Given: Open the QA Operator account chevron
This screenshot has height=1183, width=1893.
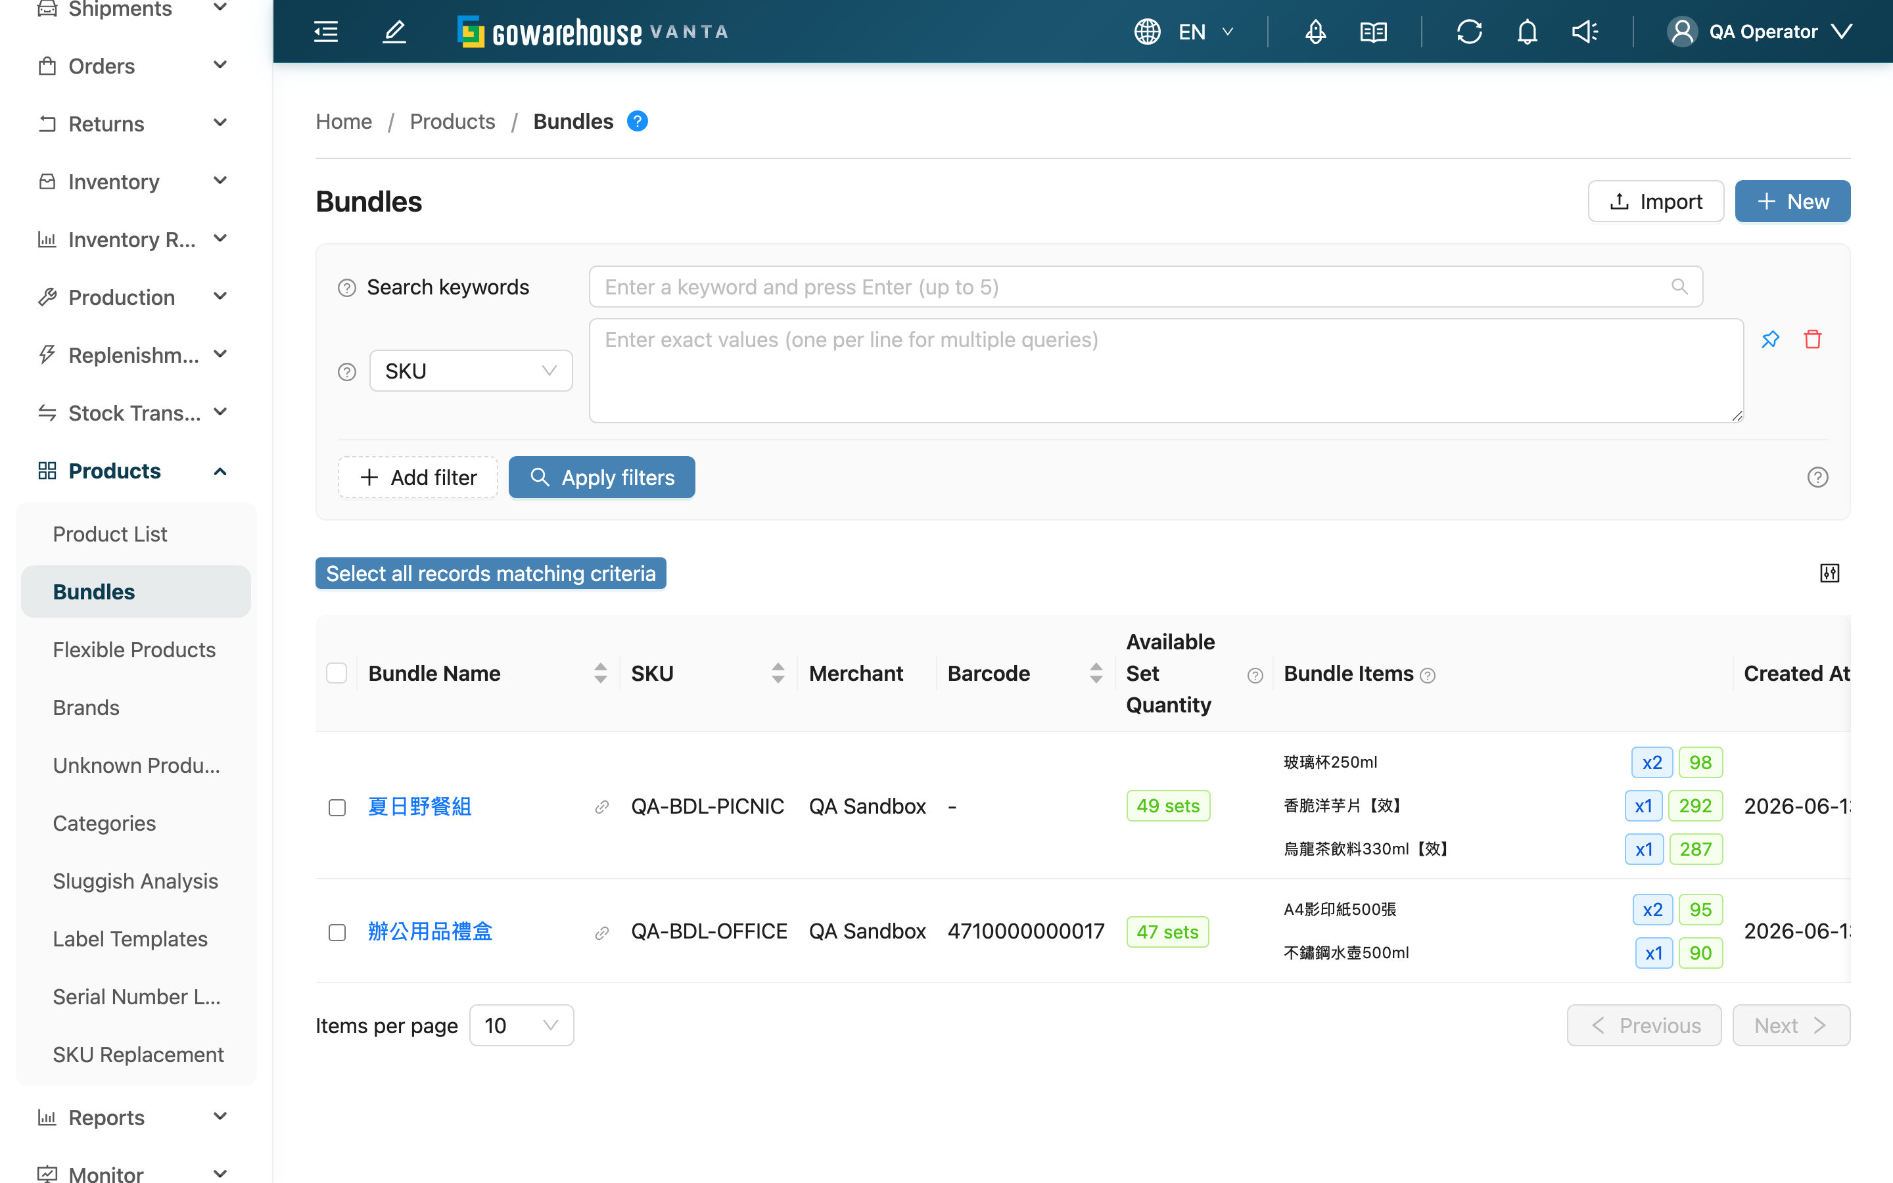Looking at the screenshot, I should 1842,32.
